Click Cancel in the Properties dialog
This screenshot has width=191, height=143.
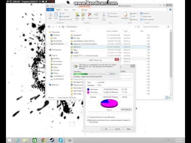[117, 129]
